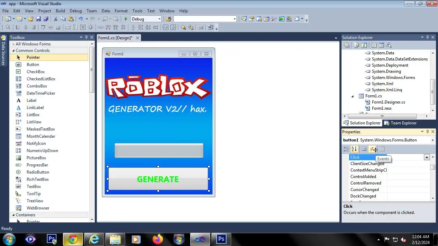Image resolution: width=438 pixels, height=246 pixels.
Task: Open the Debug configuration dropdown
Action: [159, 19]
